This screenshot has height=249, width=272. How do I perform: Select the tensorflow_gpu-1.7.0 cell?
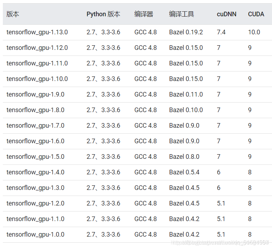pyautogui.click(x=35, y=126)
